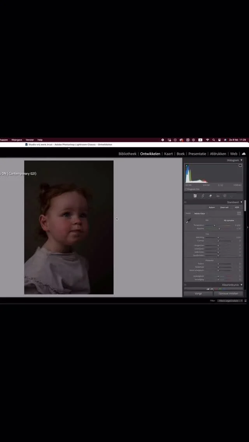Pick the White balance eyedropper tool

[188, 221]
